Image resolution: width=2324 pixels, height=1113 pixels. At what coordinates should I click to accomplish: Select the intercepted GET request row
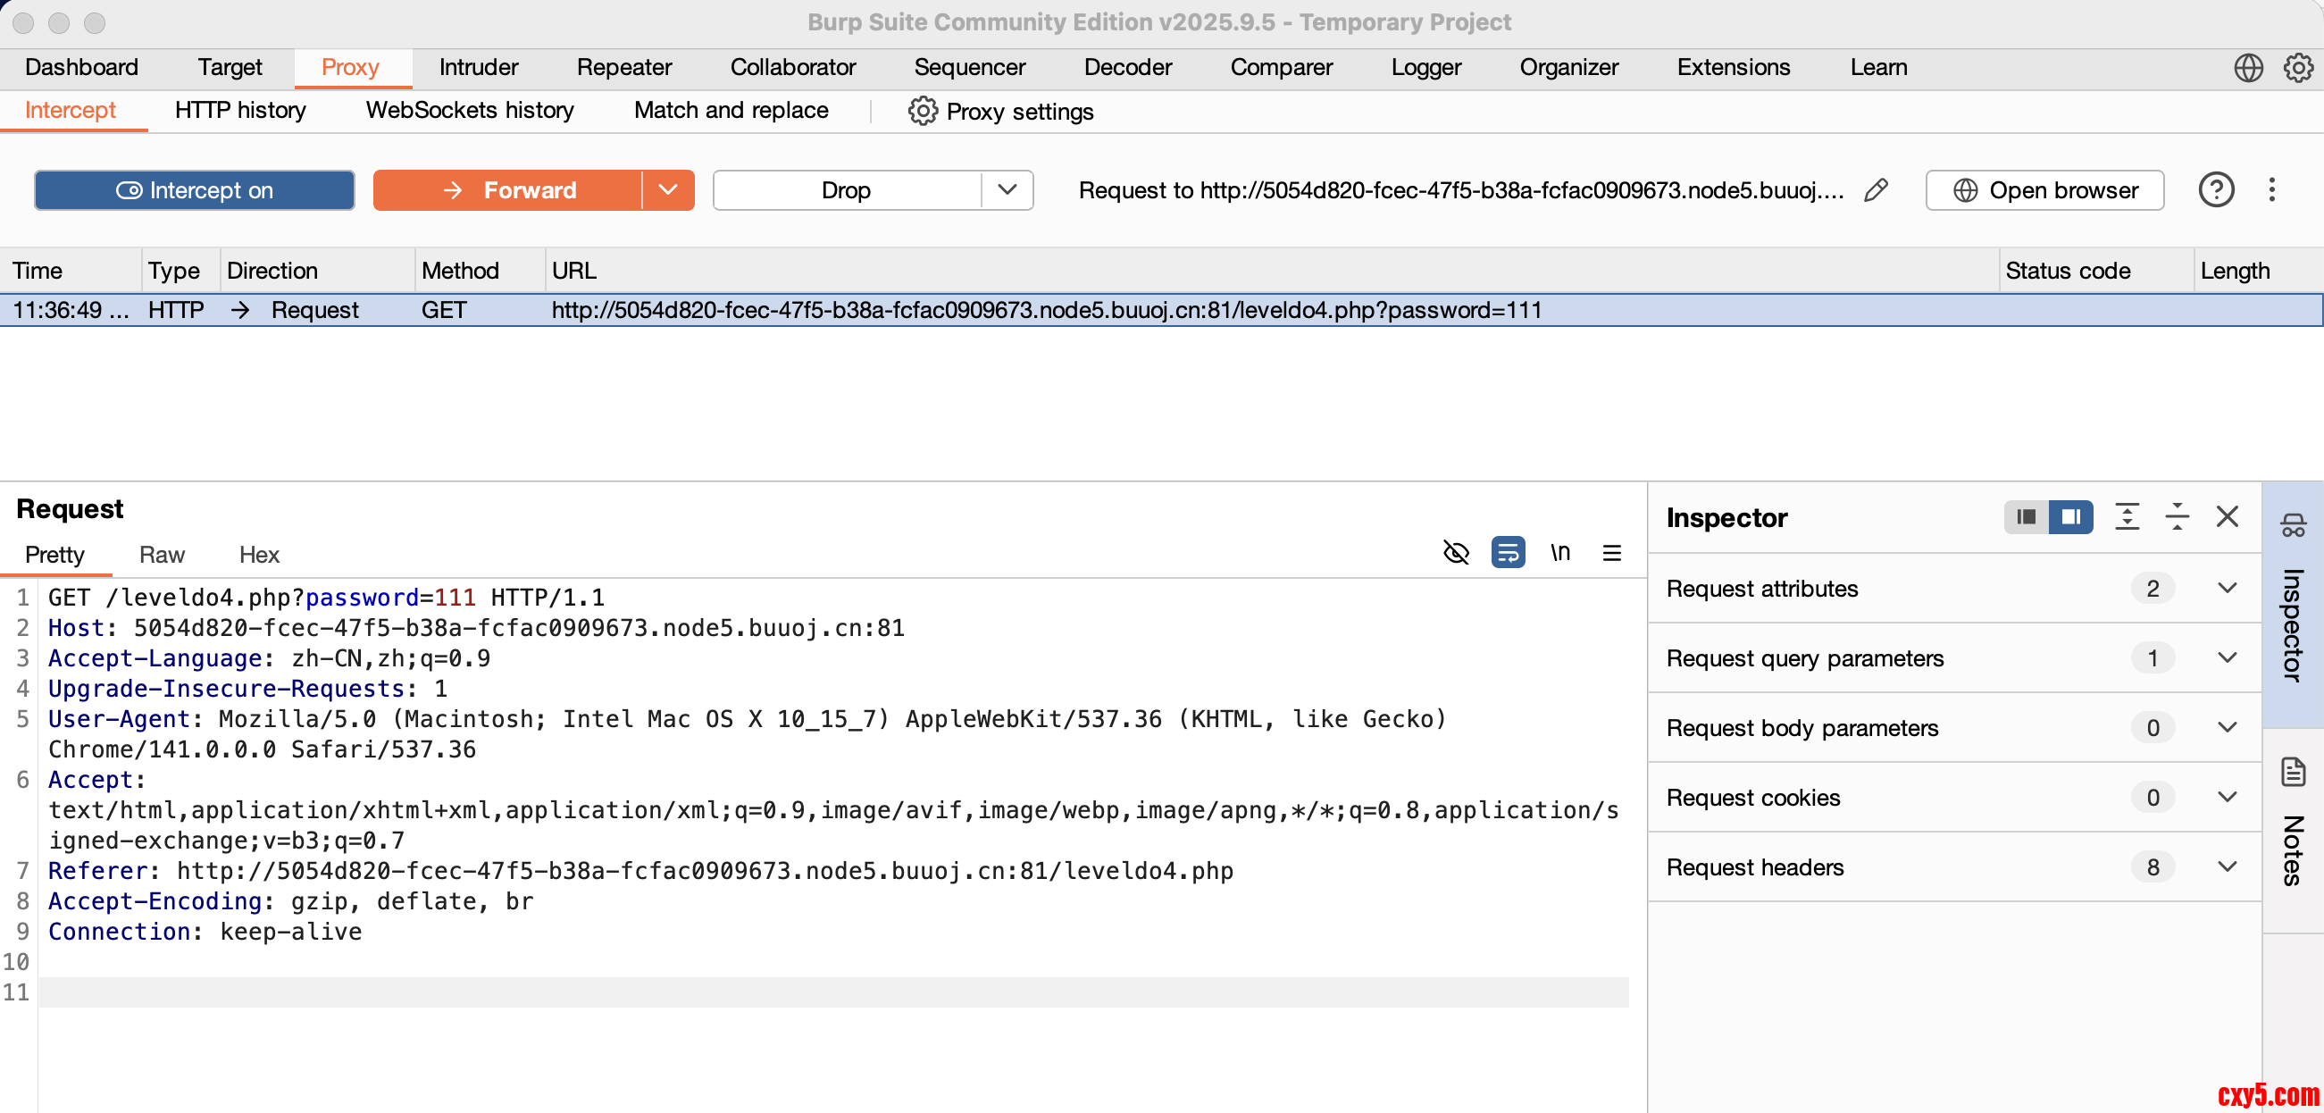click(x=902, y=310)
